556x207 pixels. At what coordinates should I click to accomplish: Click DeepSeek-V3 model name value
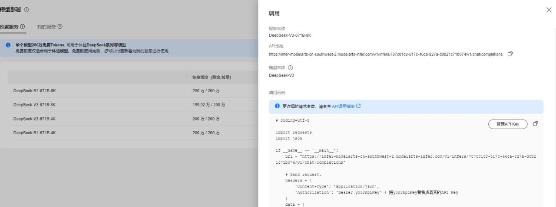point(281,75)
